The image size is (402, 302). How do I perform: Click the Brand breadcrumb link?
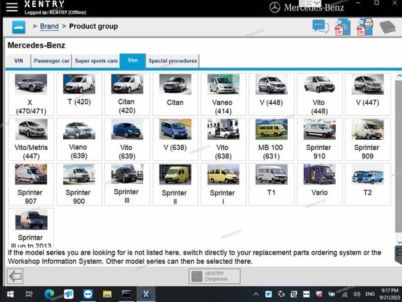49,27
